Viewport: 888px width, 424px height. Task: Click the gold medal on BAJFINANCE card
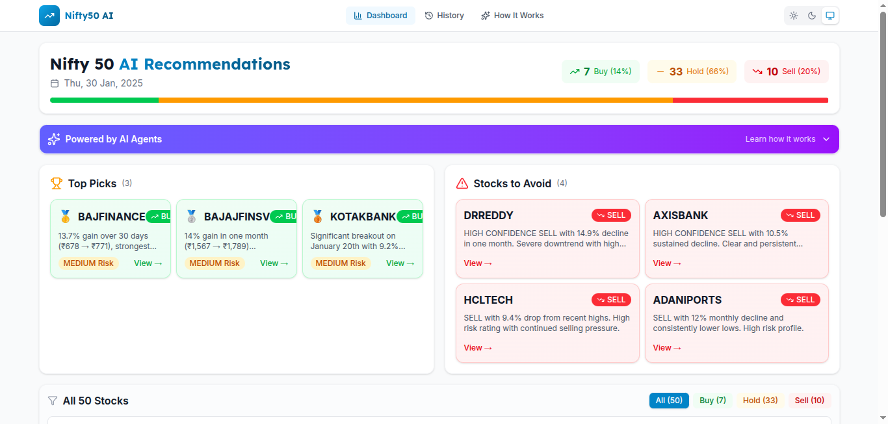65,217
